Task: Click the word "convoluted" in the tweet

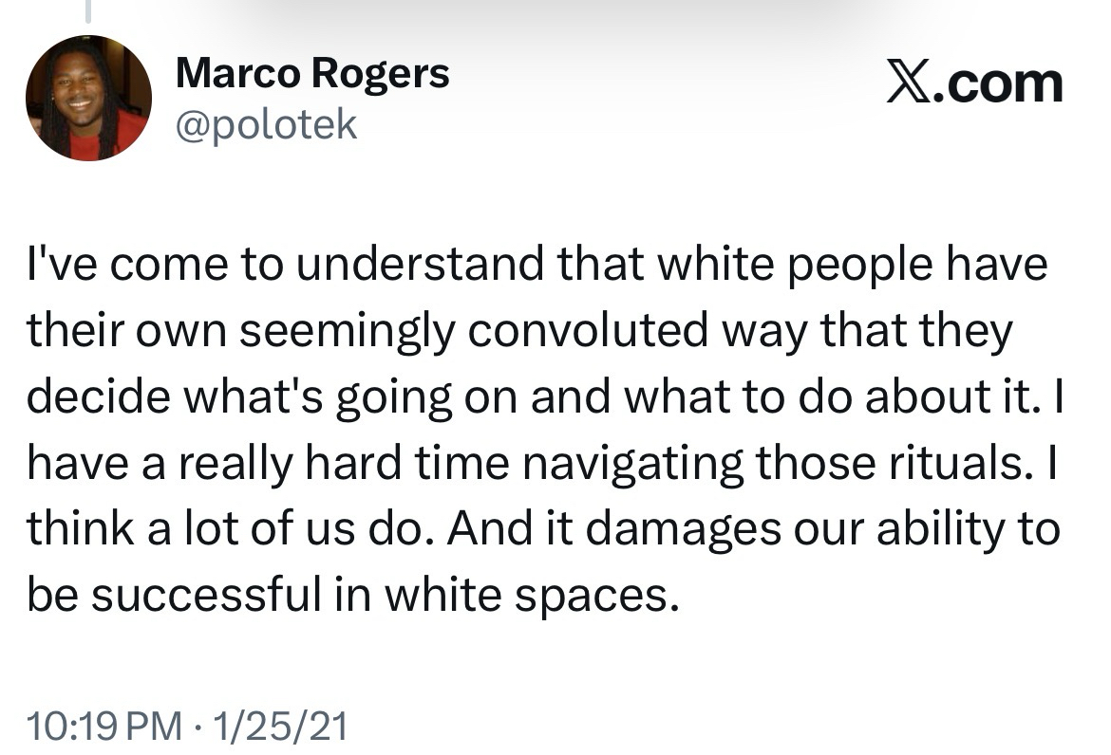Action: click(589, 331)
